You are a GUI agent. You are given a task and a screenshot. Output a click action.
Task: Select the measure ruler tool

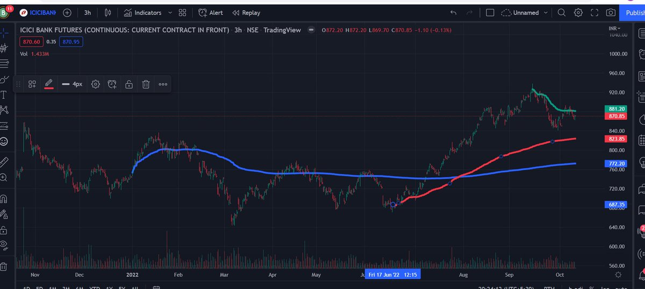[x=4, y=161]
